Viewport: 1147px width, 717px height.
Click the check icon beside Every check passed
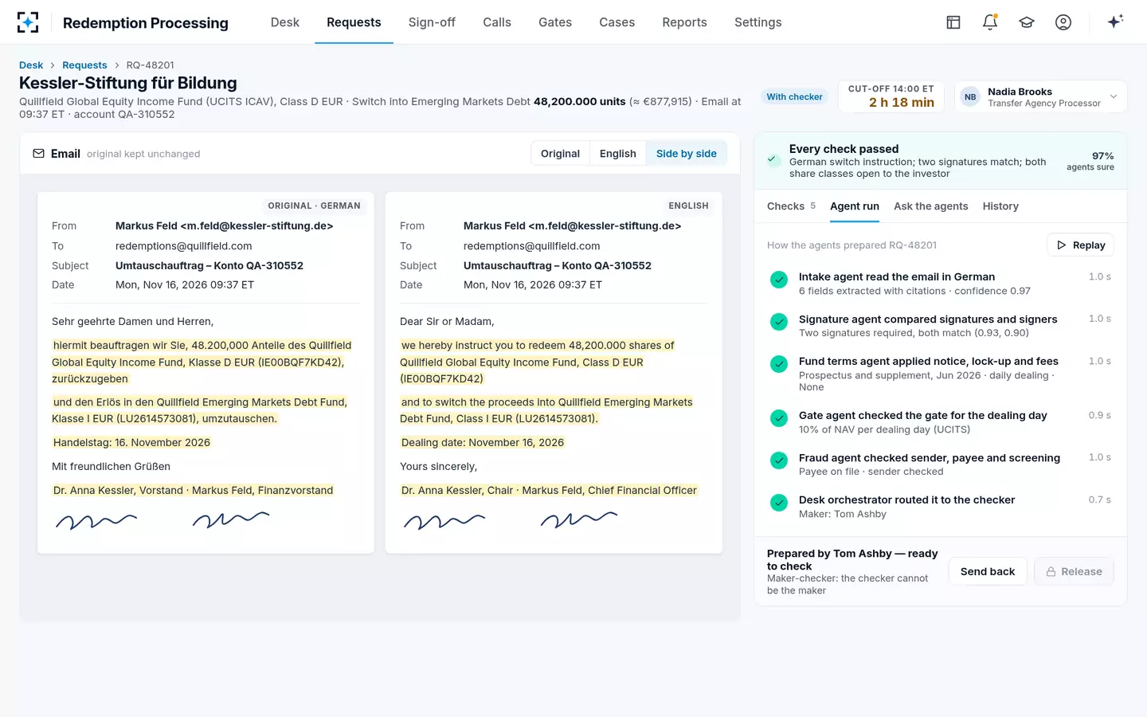click(x=772, y=159)
